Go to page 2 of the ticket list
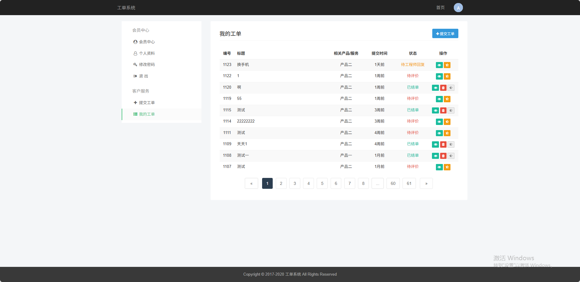Viewport: 580px width, 282px height. pos(281,183)
